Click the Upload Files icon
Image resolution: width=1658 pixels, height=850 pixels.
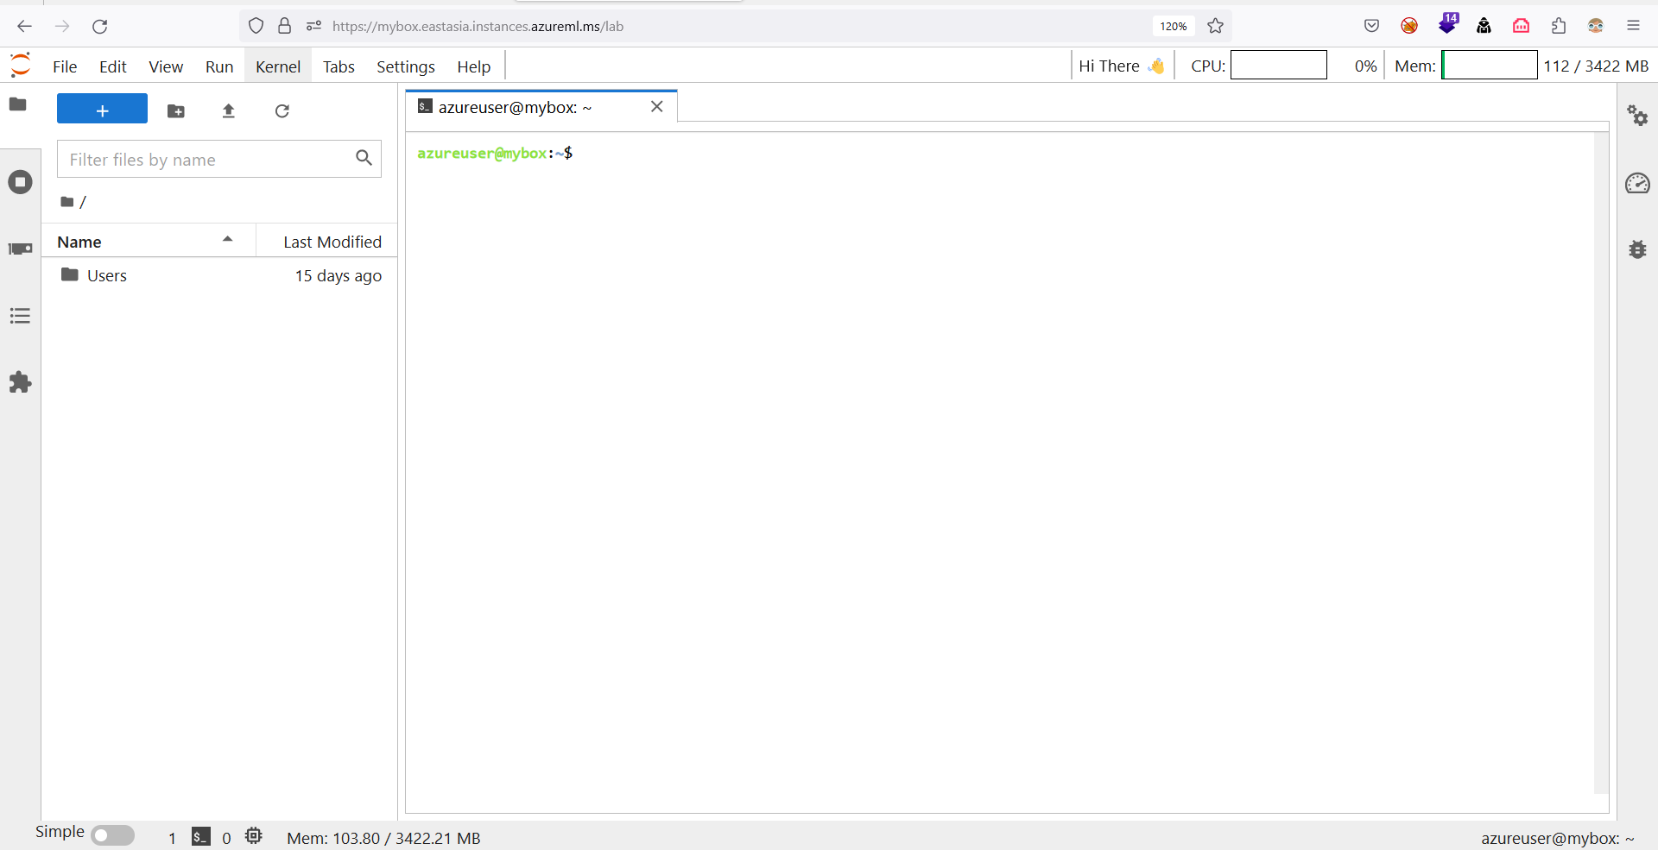point(229,111)
